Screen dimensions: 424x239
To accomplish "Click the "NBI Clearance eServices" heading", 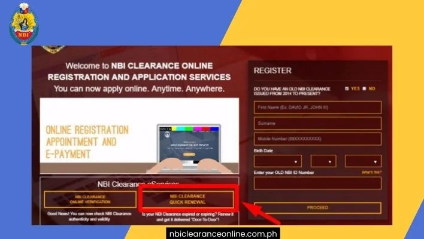I will click(138, 184).
